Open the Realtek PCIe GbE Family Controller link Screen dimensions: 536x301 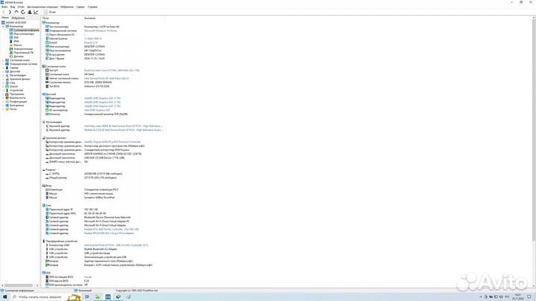(112, 230)
